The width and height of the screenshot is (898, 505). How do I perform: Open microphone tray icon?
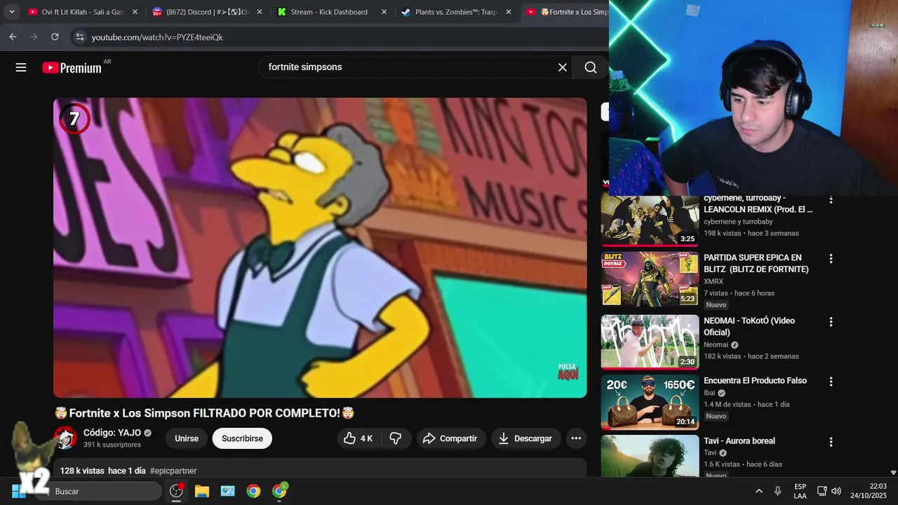(x=777, y=491)
